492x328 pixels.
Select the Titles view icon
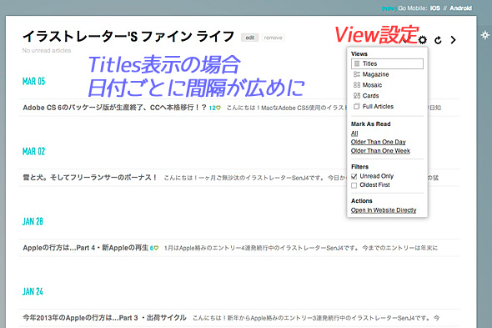click(x=357, y=63)
